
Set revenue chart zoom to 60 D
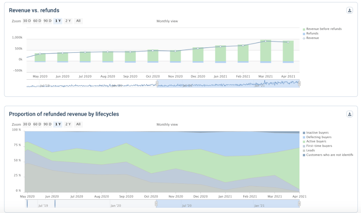pos(37,21)
